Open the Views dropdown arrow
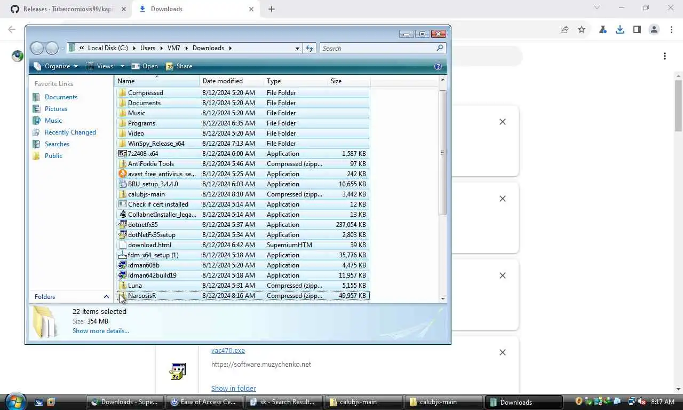Viewport: 683px width, 410px height. click(x=122, y=66)
